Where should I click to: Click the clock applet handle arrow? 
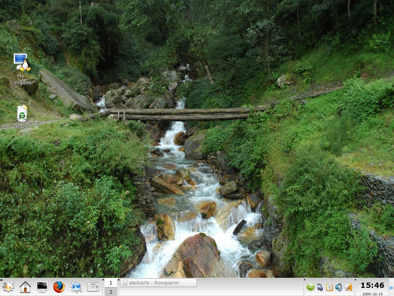pyautogui.click(x=355, y=280)
